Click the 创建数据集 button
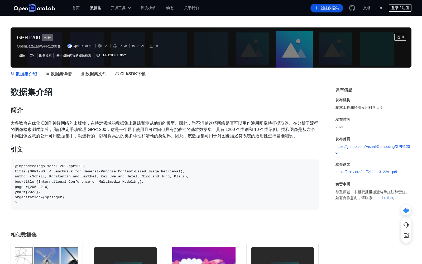Image resolution: width=422 pixels, height=264 pixels. (x=327, y=8)
